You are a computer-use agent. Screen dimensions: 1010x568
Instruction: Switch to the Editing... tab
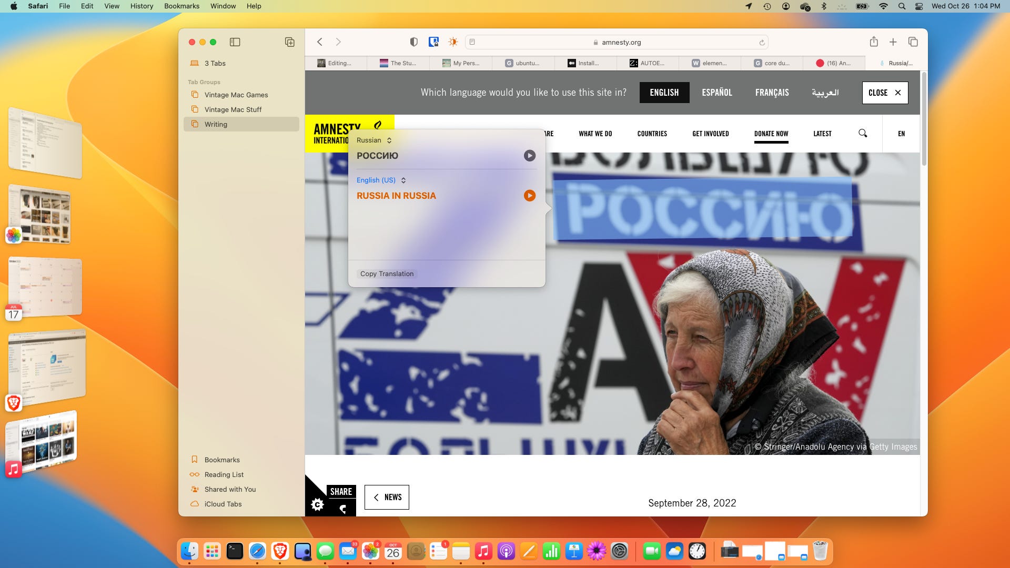(336, 63)
